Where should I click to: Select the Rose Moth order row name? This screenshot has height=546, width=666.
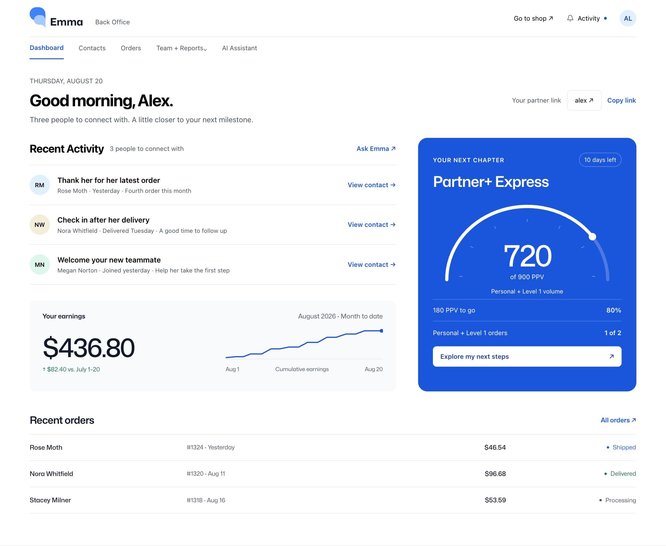(46, 447)
